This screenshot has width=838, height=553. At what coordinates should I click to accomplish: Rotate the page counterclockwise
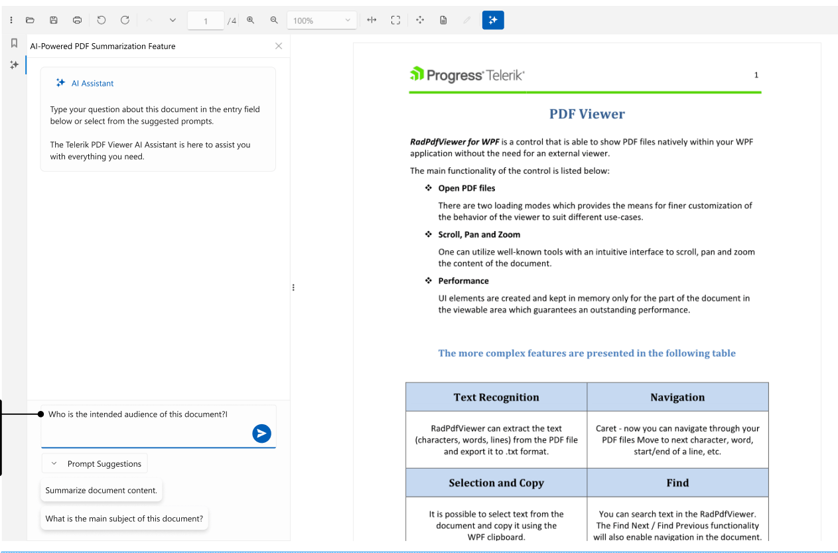pyautogui.click(x=101, y=21)
